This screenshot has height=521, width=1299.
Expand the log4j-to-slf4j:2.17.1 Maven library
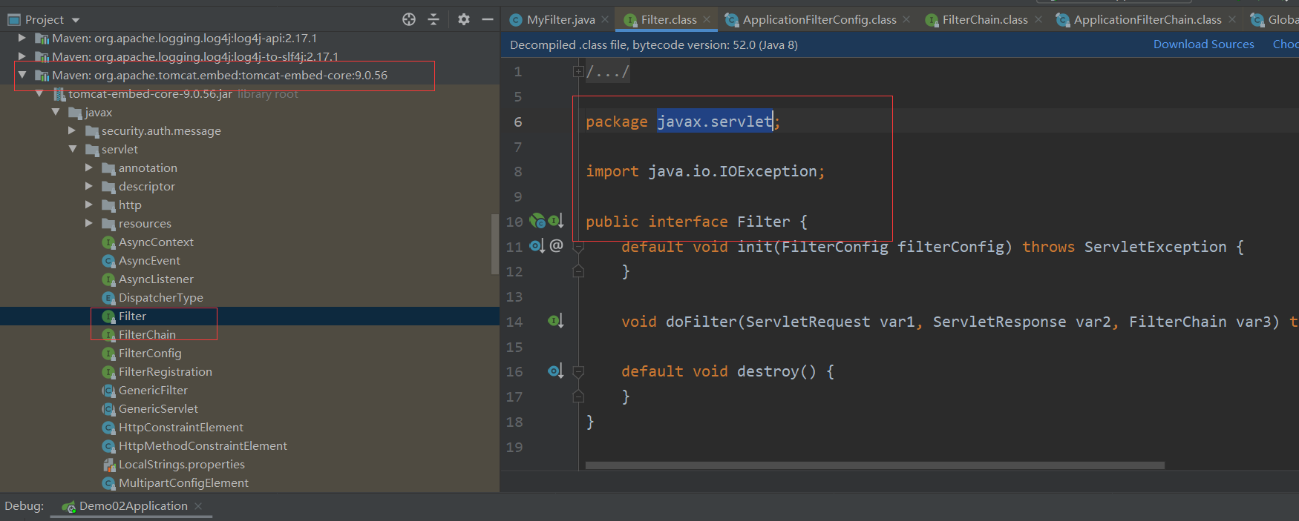tap(22, 56)
